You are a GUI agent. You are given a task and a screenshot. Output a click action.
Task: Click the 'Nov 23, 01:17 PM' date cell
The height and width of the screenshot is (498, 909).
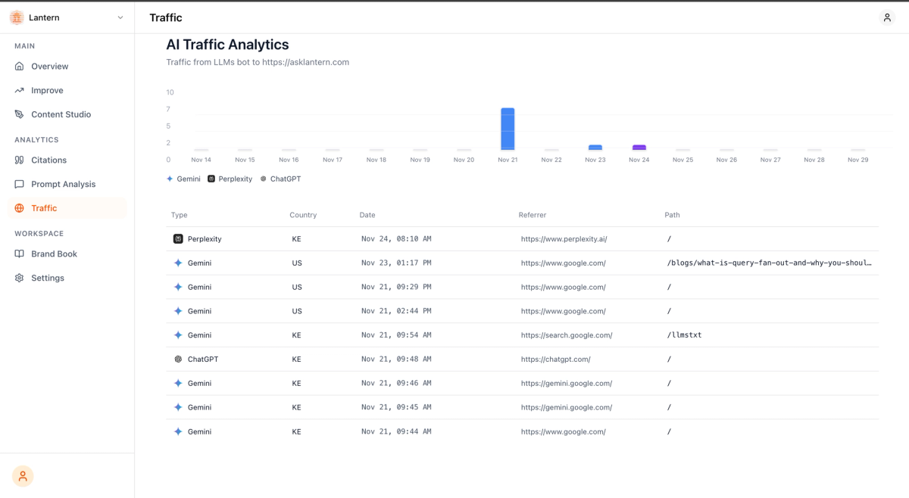(x=396, y=263)
